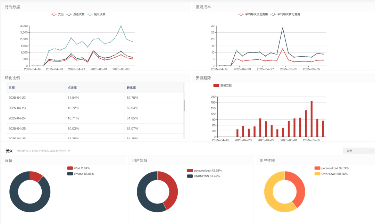Hide personalized segment in 用户年龄 legend
Viewport: 375px width, 224px height.
pos(190,171)
